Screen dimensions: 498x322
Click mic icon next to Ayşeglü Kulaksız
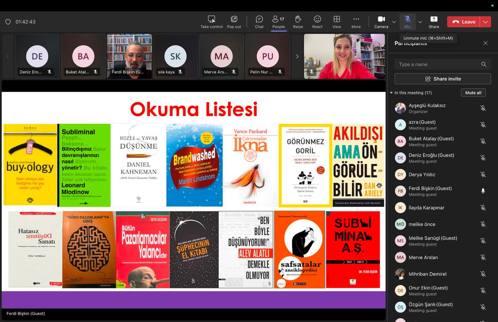point(483,108)
